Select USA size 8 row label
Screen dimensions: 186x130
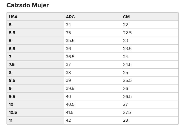coord(35,72)
